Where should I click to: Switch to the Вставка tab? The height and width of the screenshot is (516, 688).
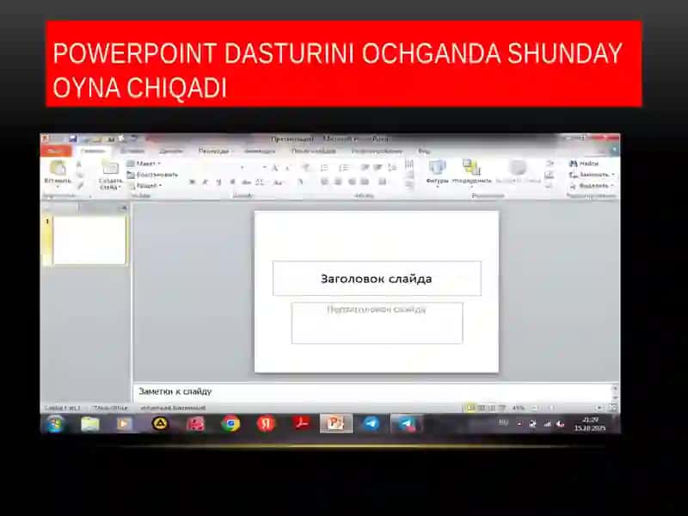click(x=132, y=150)
